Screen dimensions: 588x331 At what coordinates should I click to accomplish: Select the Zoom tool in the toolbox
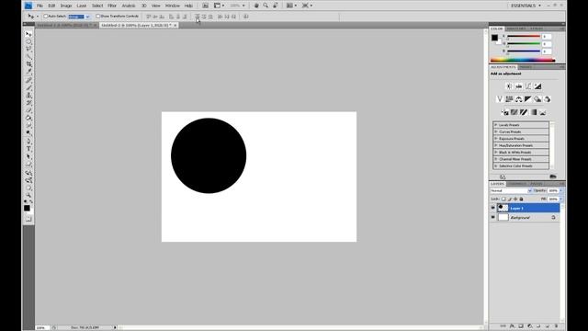[x=28, y=196]
